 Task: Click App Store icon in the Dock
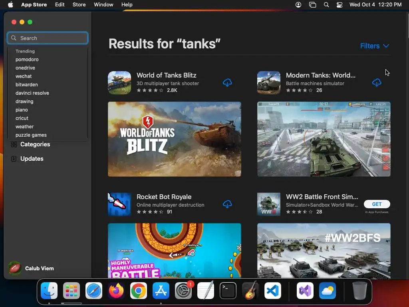tap(161, 291)
